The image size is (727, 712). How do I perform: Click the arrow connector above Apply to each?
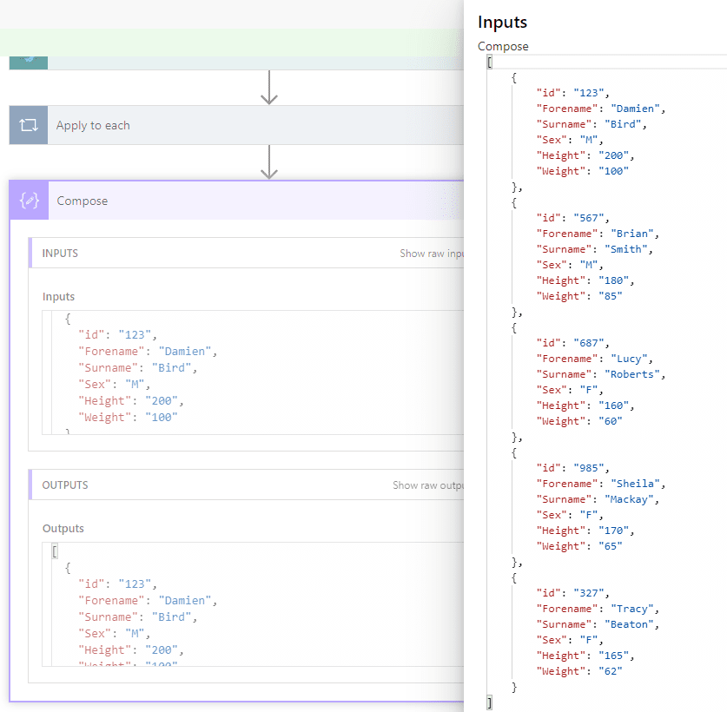269,88
